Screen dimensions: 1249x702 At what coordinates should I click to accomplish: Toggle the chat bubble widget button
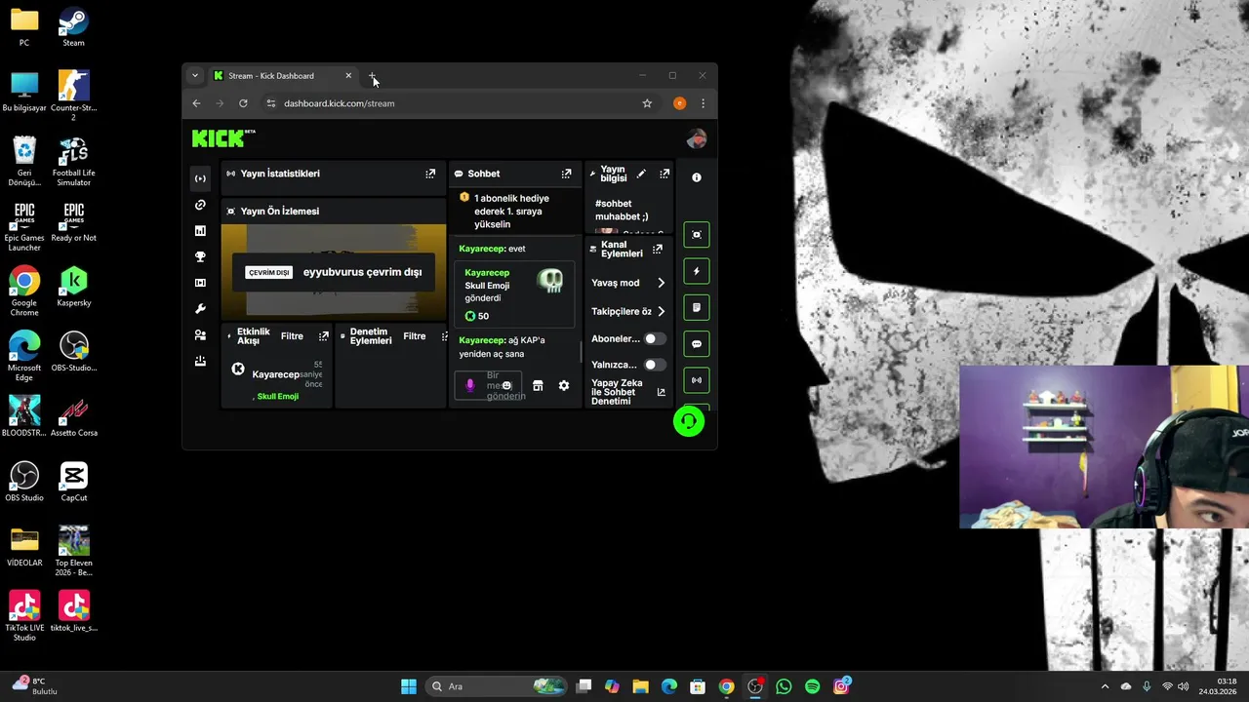pyautogui.click(x=697, y=344)
